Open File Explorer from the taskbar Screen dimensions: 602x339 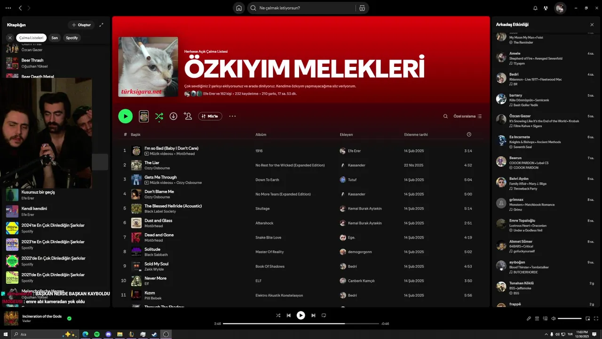pyautogui.click(x=120, y=334)
